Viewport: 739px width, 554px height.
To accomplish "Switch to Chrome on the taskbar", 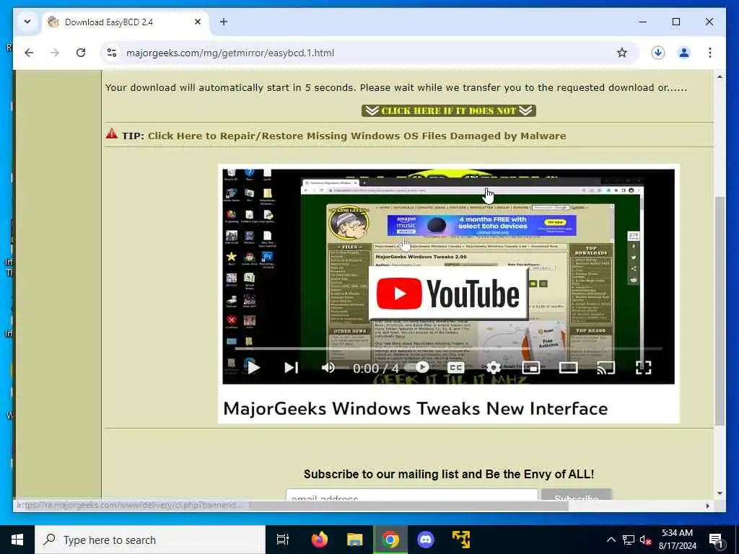I will pos(390,540).
